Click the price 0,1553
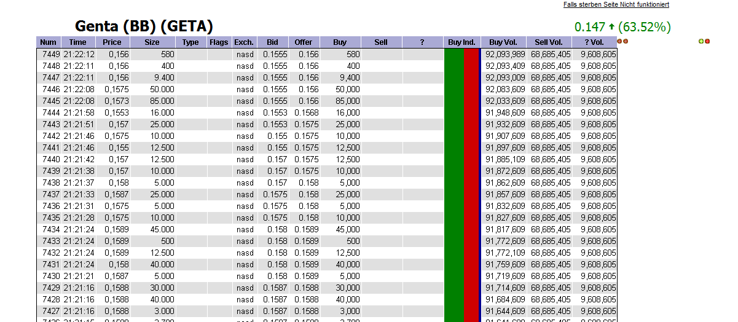The width and height of the screenshot is (738, 322). point(117,112)
